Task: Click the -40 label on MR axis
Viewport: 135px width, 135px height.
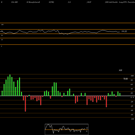Action: [132, 106]
